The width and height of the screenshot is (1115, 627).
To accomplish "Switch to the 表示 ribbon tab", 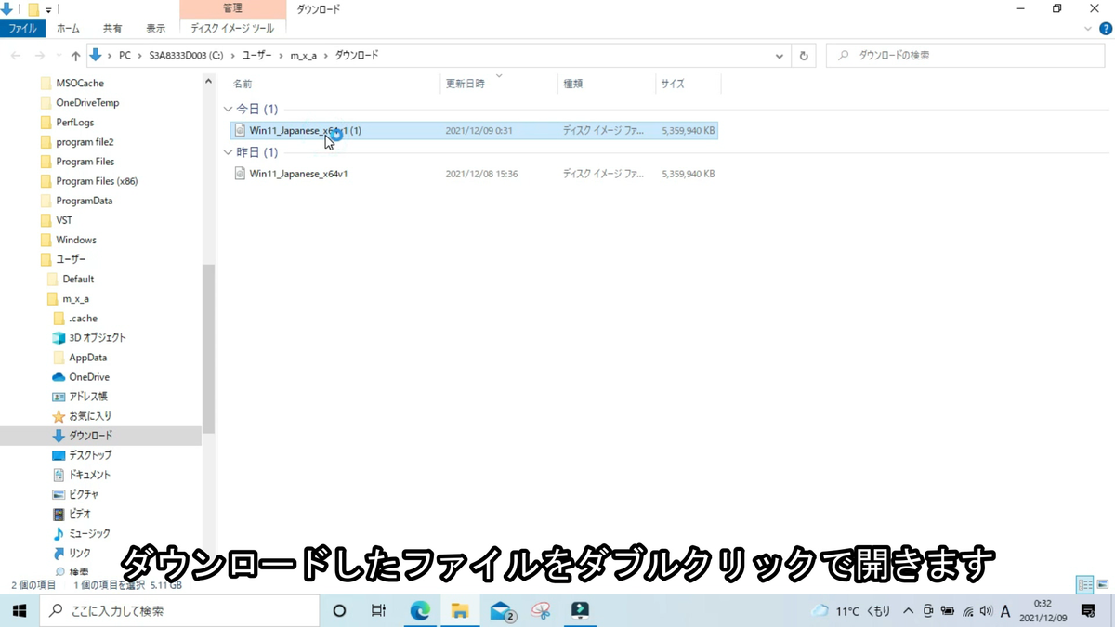I will pos(155,29).
